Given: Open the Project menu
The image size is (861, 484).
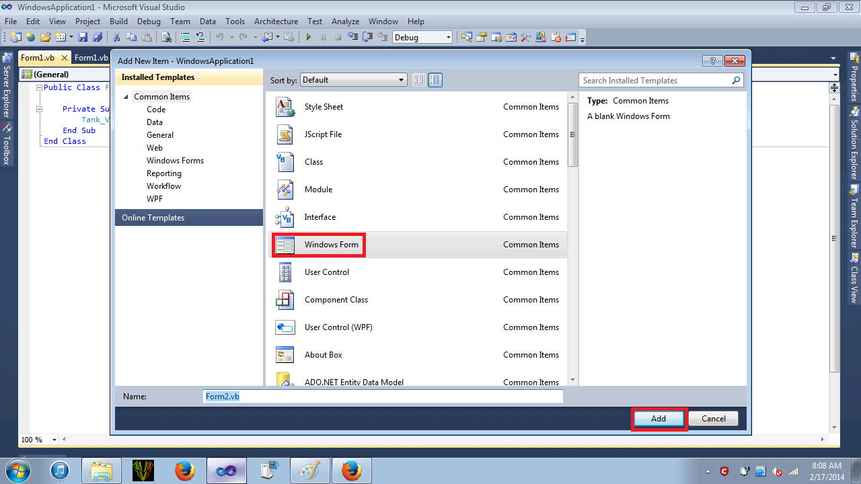Looking at the screenshot, I should 87,22.
